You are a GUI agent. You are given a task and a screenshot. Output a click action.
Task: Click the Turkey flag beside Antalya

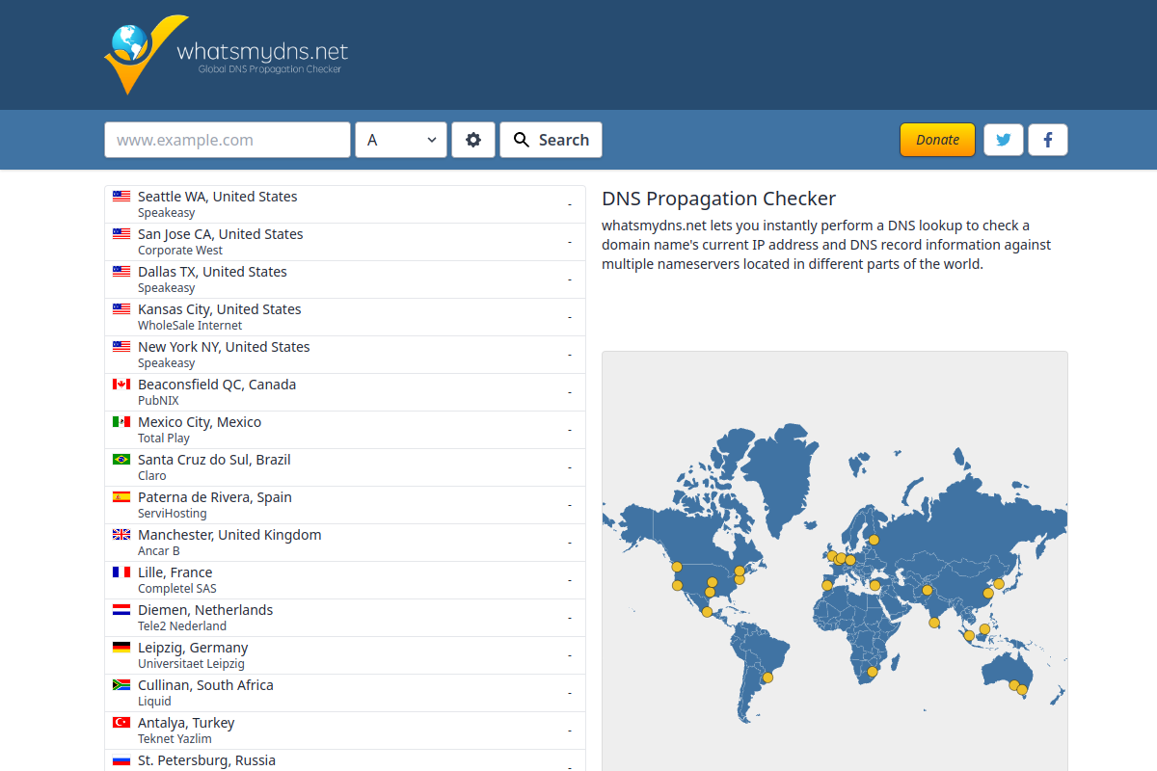click(x=121, y=721)
